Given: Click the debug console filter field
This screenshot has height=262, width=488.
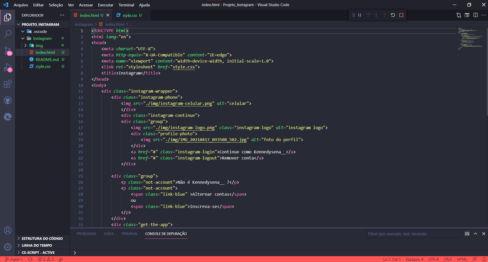Looking at the screenshot, I should coord(414,233).
